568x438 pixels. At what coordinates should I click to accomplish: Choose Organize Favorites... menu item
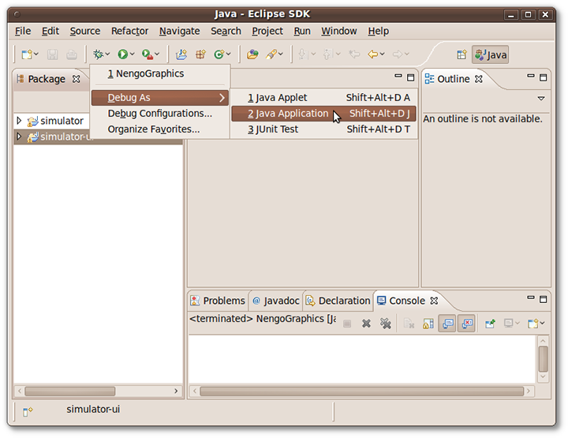[159, 129]
